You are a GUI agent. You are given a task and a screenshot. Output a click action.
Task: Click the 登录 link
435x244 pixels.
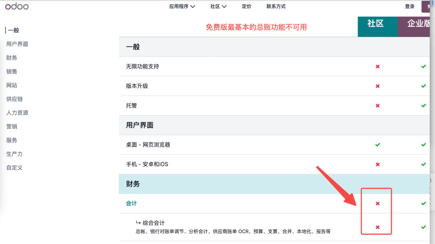pos(410,6)
